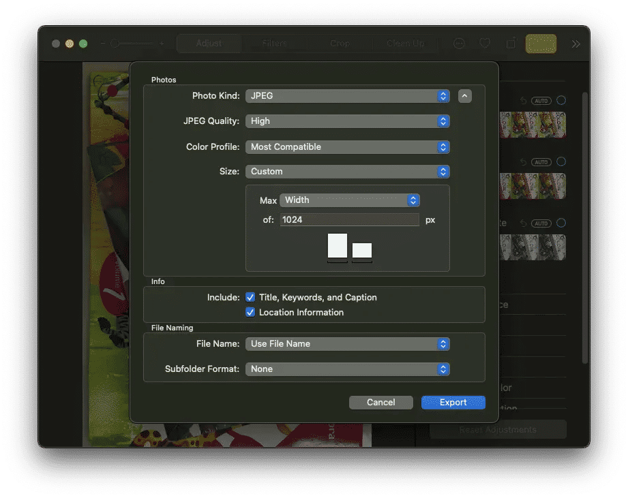628x498 pixels.
Task: Uncheck Title, Keywords, and Caption checkbox
Action: 250,297
